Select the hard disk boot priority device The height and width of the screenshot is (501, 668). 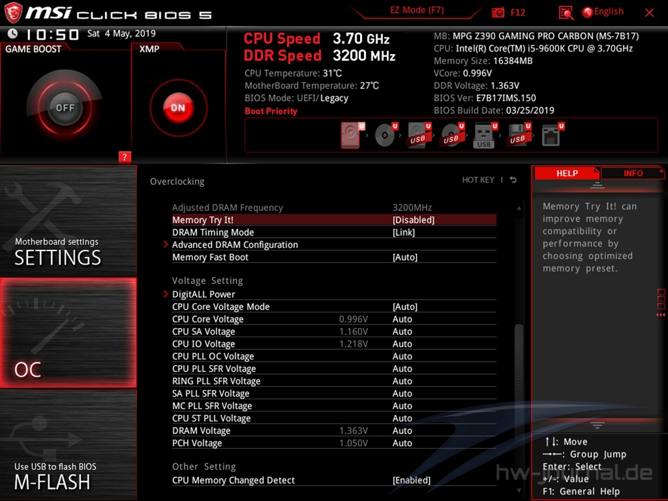pos(351,136)
